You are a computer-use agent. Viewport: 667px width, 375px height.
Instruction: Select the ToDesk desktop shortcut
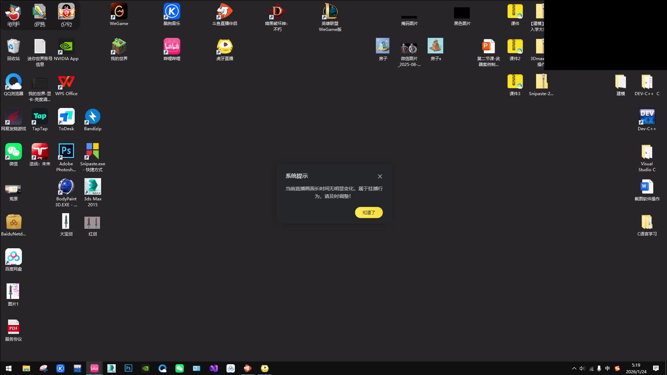pyautogui.click(x=66, y=117)
